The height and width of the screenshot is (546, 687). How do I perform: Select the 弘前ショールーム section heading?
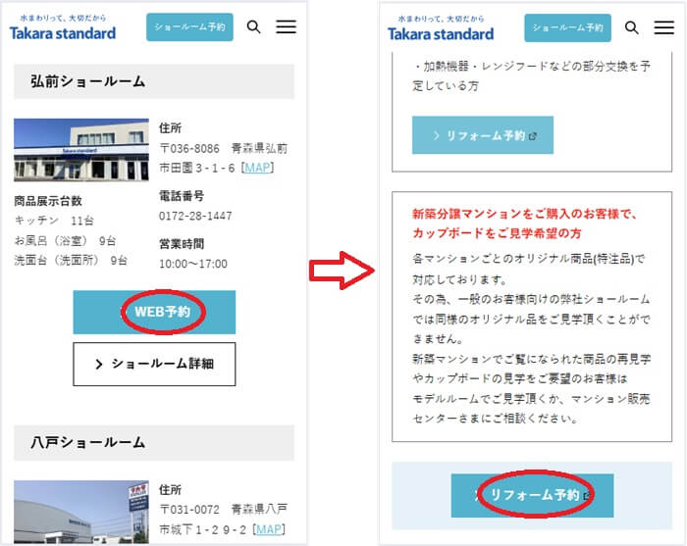pos(154,82)
